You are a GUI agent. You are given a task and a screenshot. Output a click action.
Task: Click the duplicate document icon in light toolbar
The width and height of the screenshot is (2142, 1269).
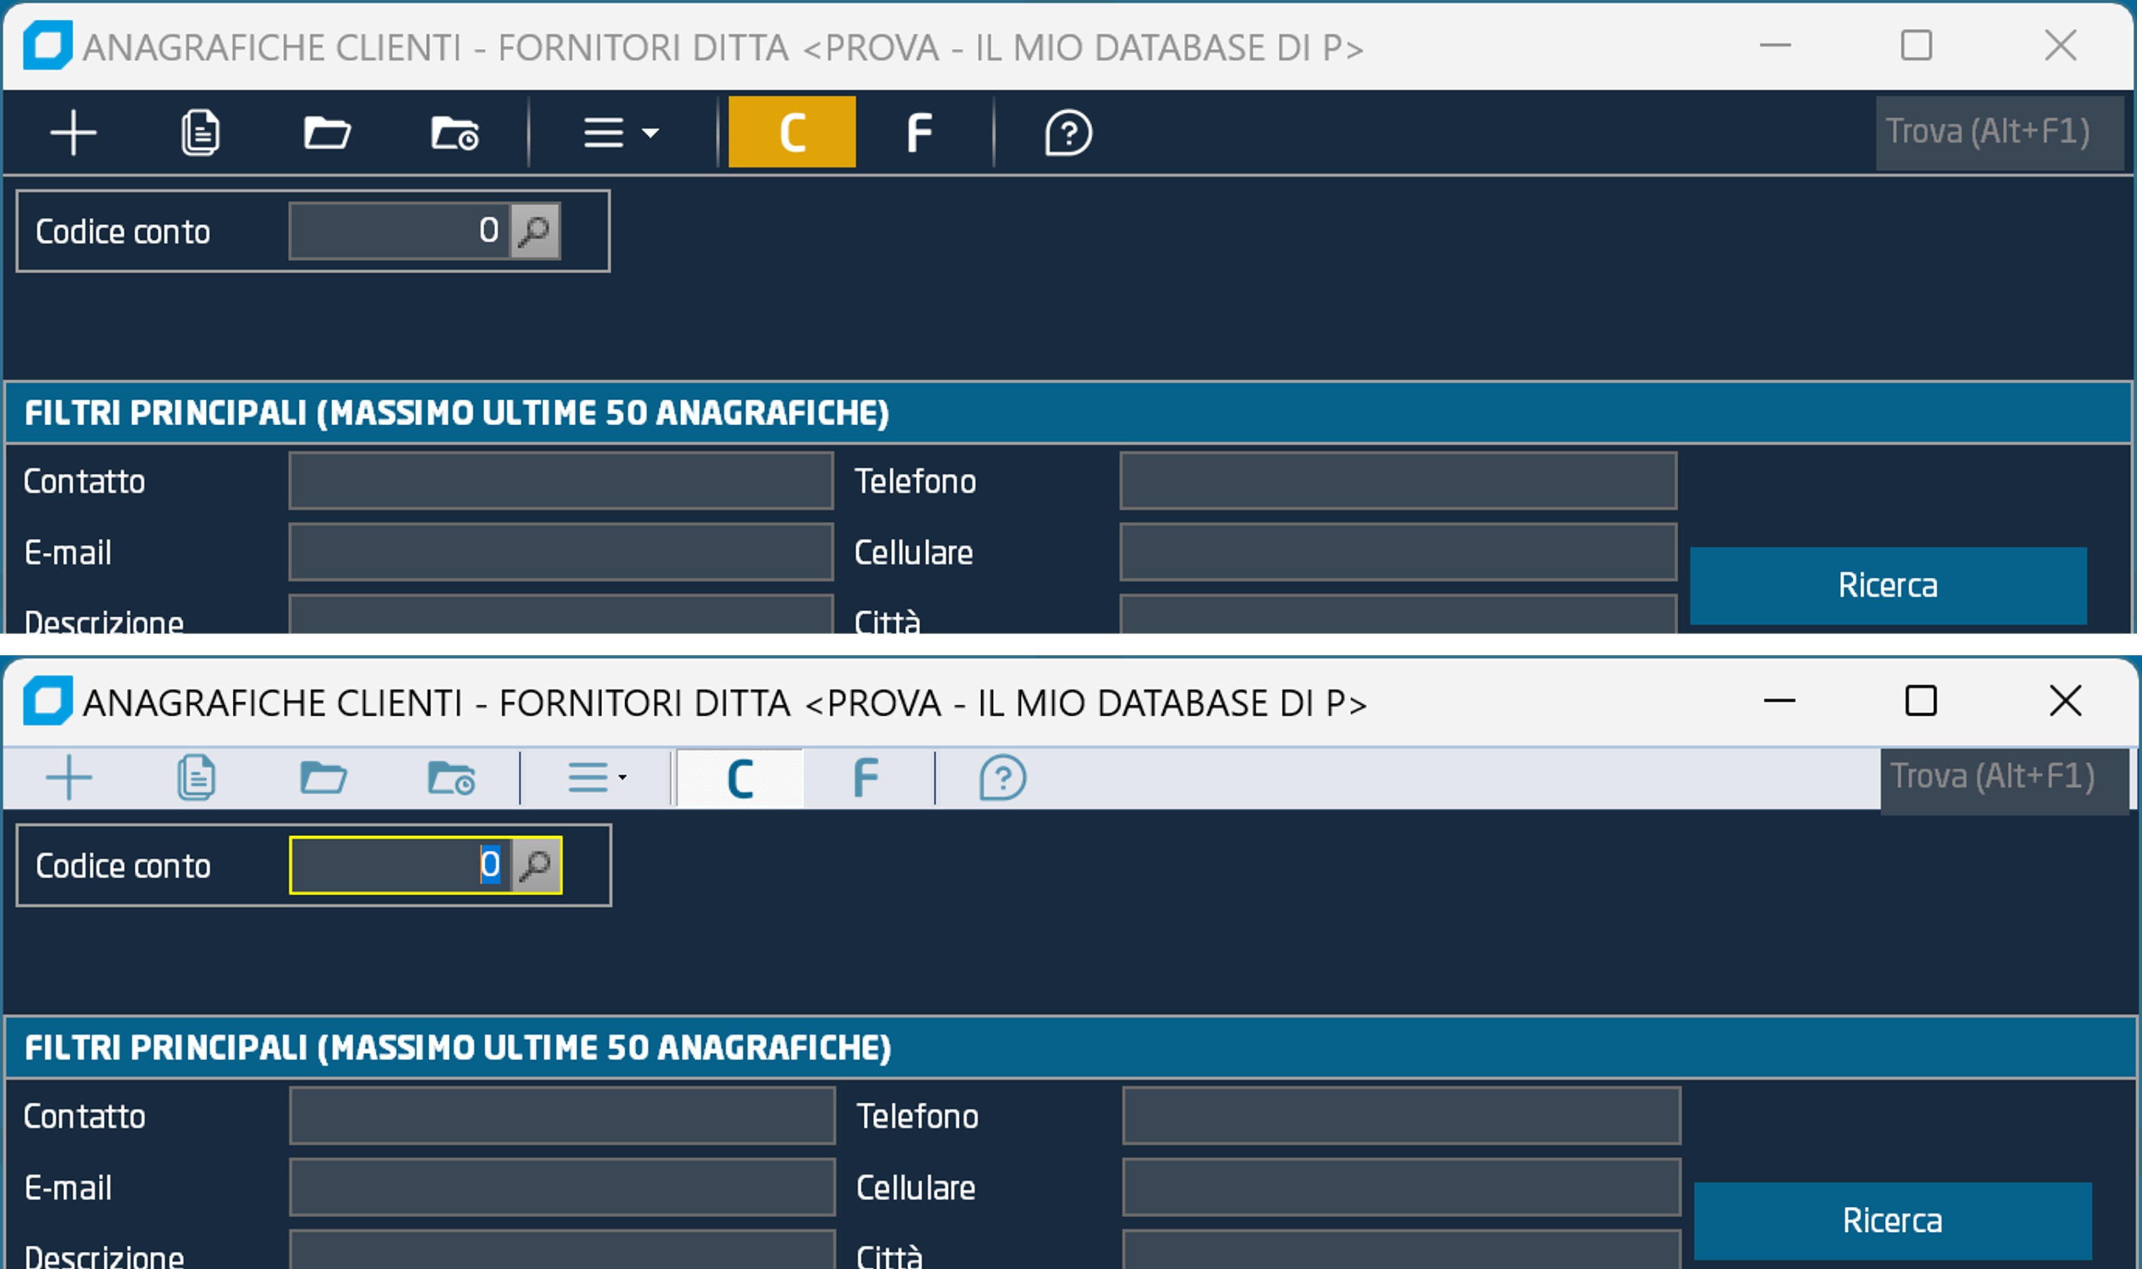[196, 778]
